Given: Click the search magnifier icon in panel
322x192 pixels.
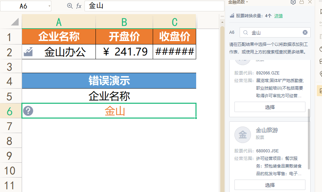Looking at the screenshot, I should [245, 32].
